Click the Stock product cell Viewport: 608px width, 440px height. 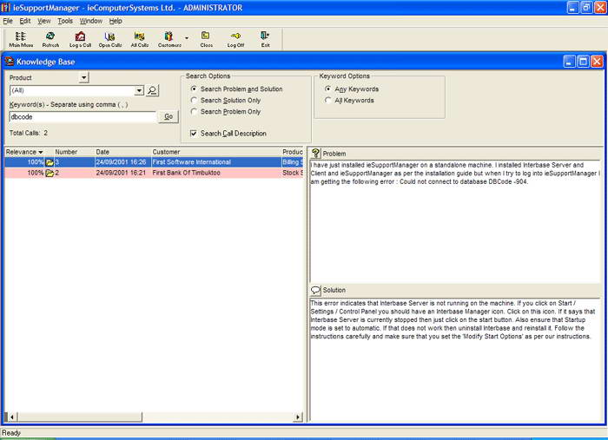tap(293, 173)
